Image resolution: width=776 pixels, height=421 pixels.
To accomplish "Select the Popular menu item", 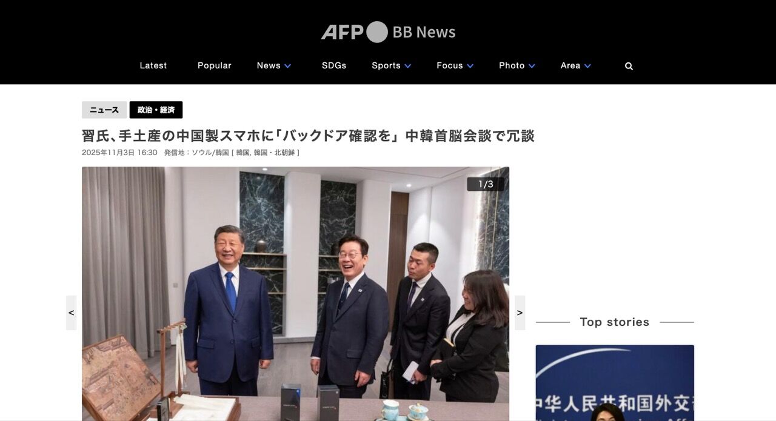I will [215, 65].
